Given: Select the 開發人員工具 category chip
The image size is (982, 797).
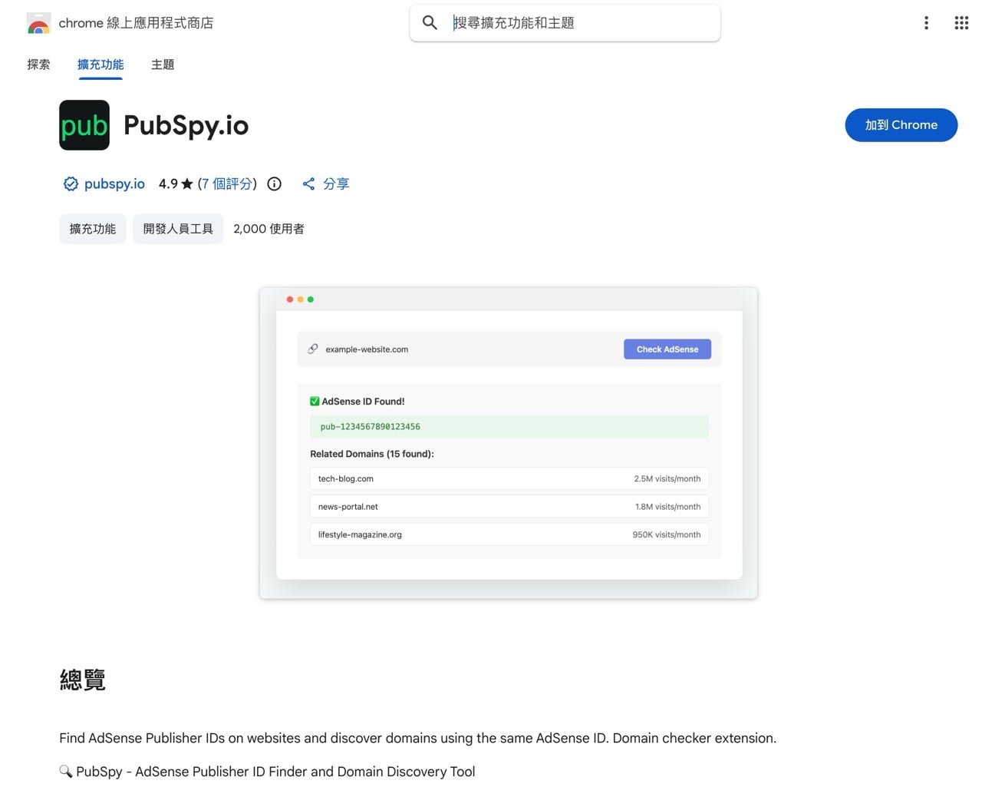Looking at the screenshot, I should pyautogui.click(x=177, y=228).
